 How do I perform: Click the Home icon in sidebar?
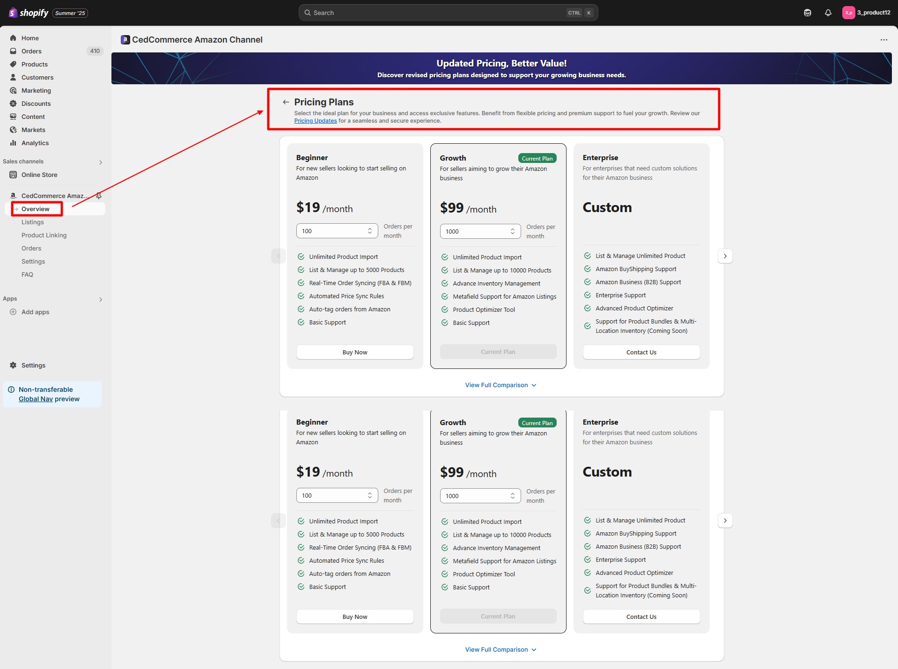13,38
